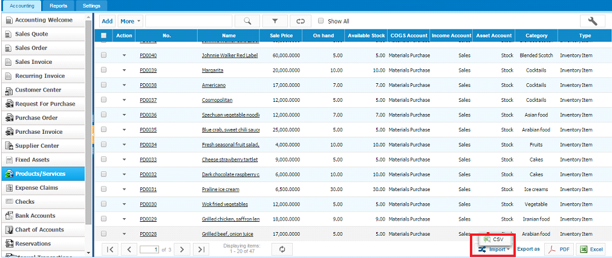Check the row PD0031 checkbox
Screen dimensions: 612x258
[x=104, y=189]
